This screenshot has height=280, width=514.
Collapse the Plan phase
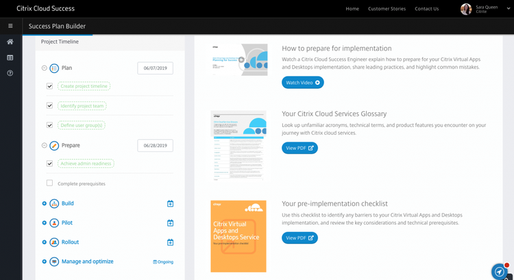pos(45,68)
